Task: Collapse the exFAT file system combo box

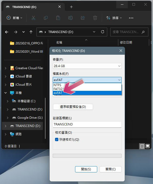Action: [x=87, y=80]
